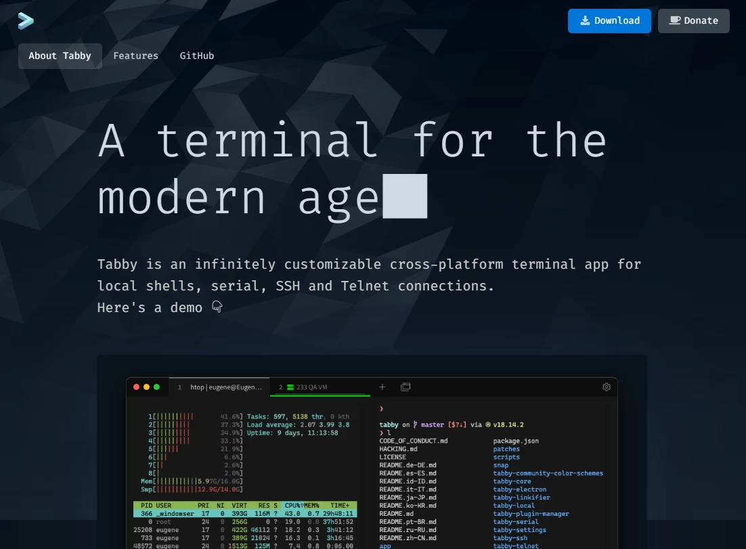Click the split layout icon in demo

405,387
